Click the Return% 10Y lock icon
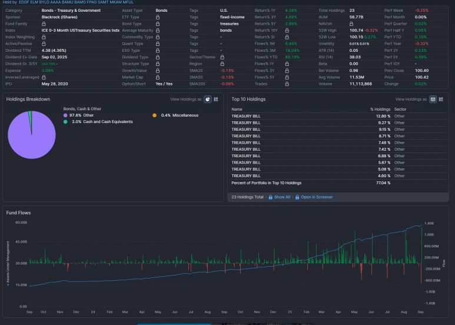The width and height of the screenshot is (455, 325). [x=287, y=31]
